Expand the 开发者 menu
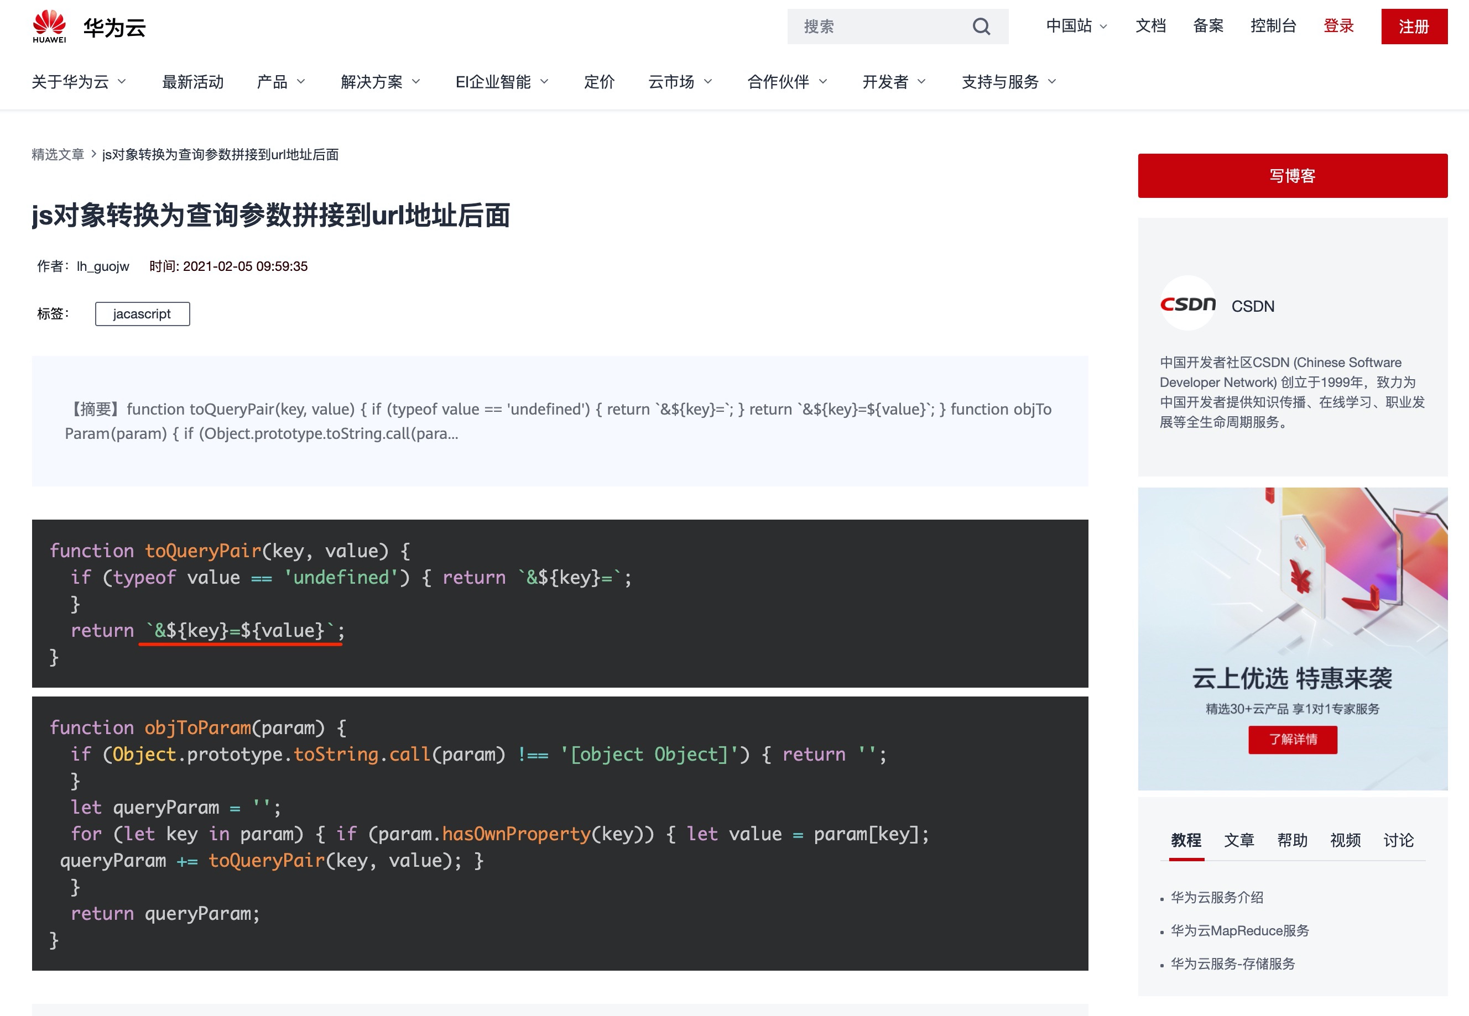 point(893,81)
